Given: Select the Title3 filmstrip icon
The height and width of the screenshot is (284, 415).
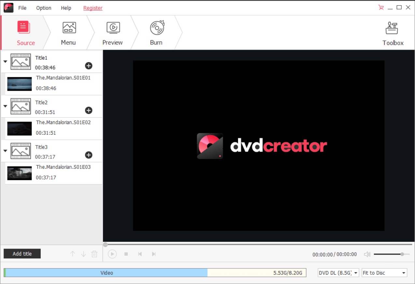Looking at the screenshot, I should click(x=21, y=151).
